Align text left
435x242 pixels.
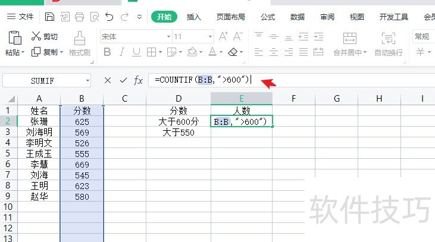click(258, 52)
